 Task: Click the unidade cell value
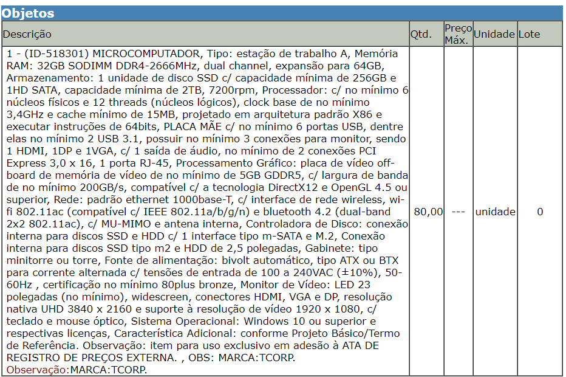[495, 212]
